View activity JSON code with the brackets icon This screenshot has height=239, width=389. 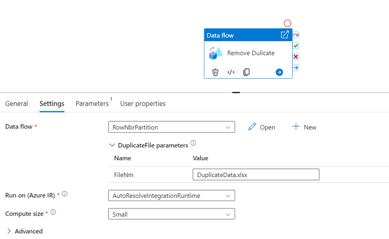231,72
